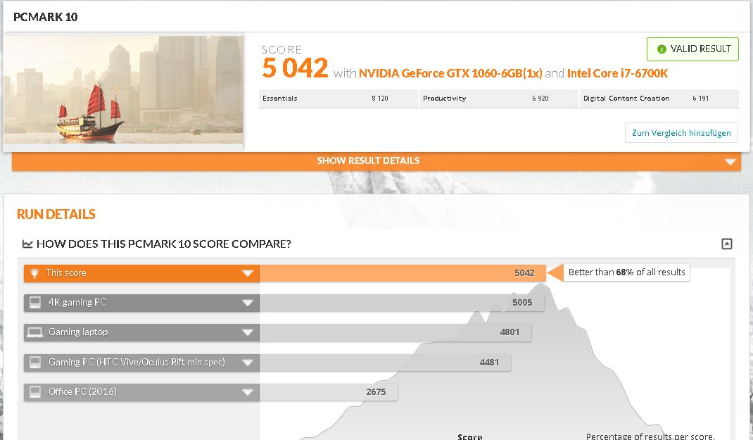Click the monitor icon for Office PC (2016)
This screenshot has width=753, height=440.
[35, 392]
